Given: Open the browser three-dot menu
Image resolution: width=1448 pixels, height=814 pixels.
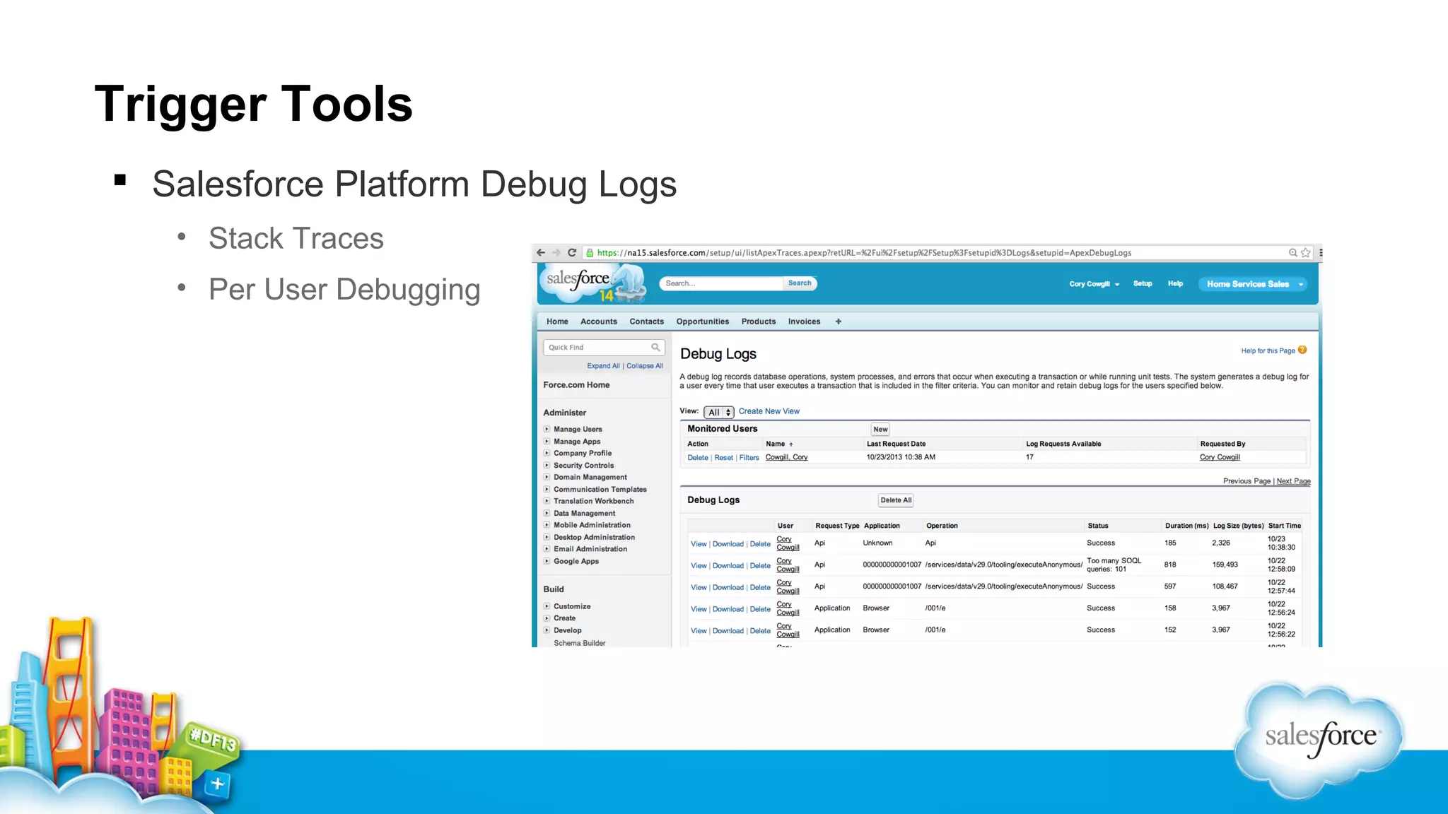Looking at the screenshot, I should click(x=1321, y=253).
